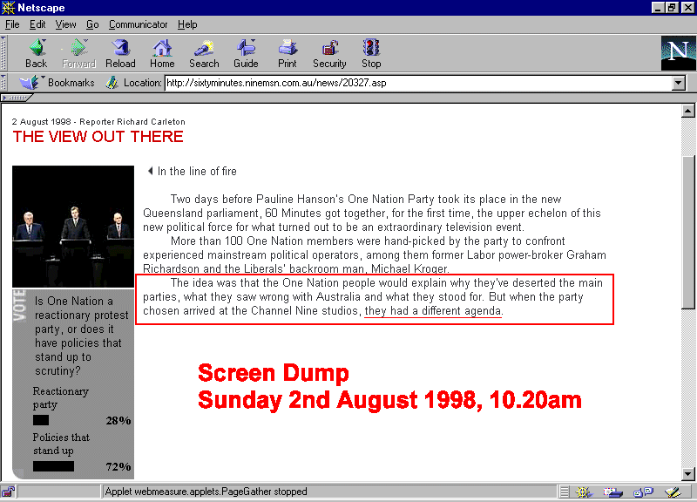Click the greyed Forward navigation button
This screenshot has height=502, width=697.
coord(78,53)
